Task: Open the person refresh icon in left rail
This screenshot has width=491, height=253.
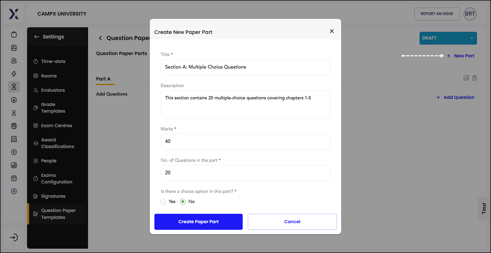Action: tap(14, 113)
